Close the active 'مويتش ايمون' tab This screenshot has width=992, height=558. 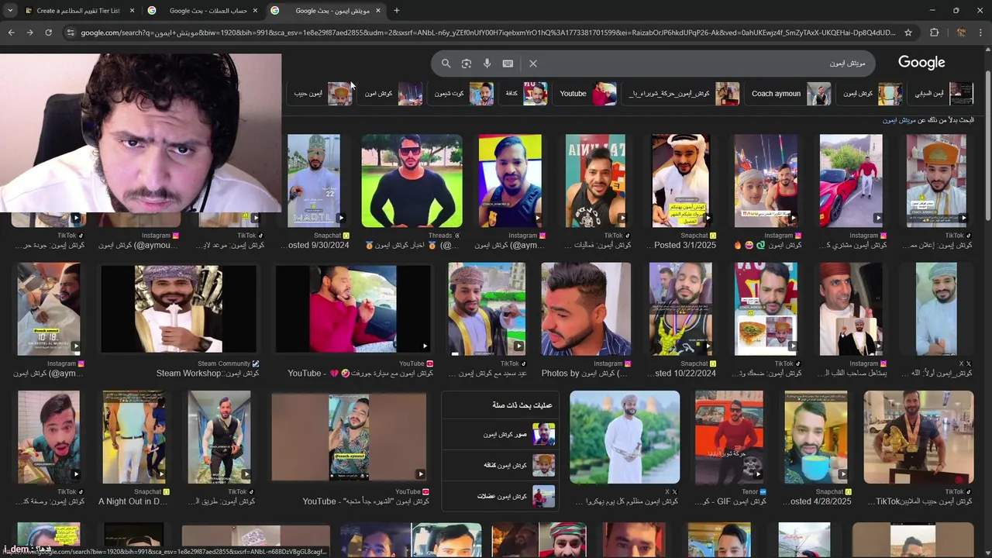pos(378,11)
